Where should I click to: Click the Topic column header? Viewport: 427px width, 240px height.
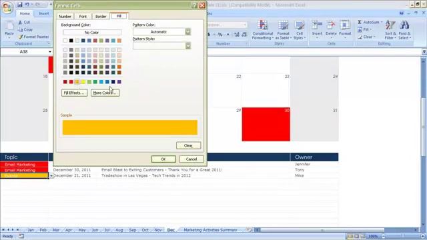(x=24, y=157)
